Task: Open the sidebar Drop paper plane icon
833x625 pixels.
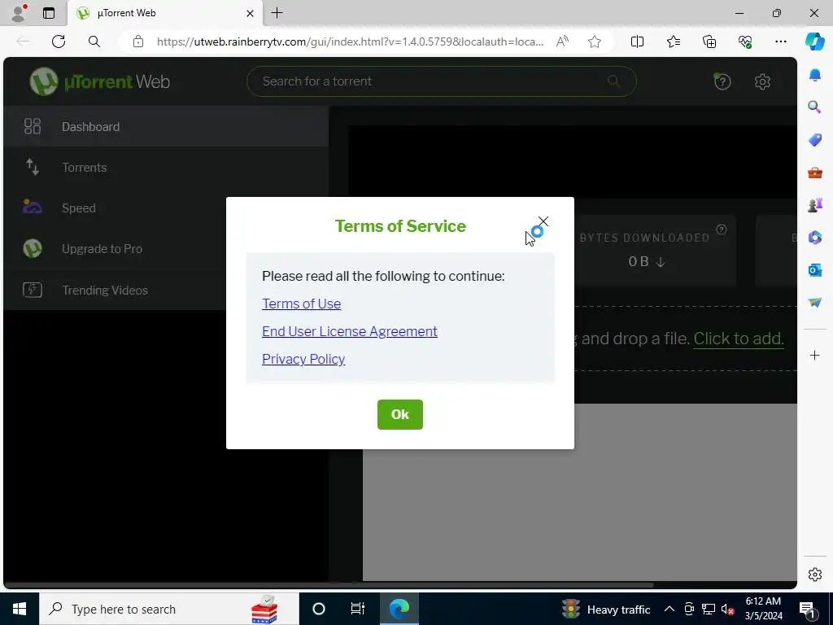Action: (814, 303)
